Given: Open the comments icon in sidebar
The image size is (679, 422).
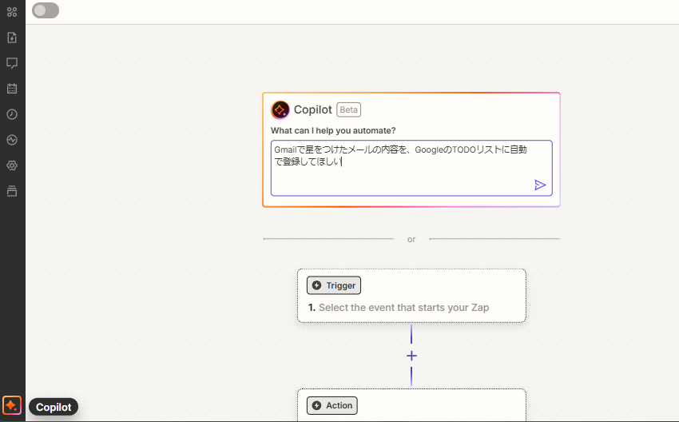Looking at the screenshot, I should pyautogui.click(x=12, y=63).
